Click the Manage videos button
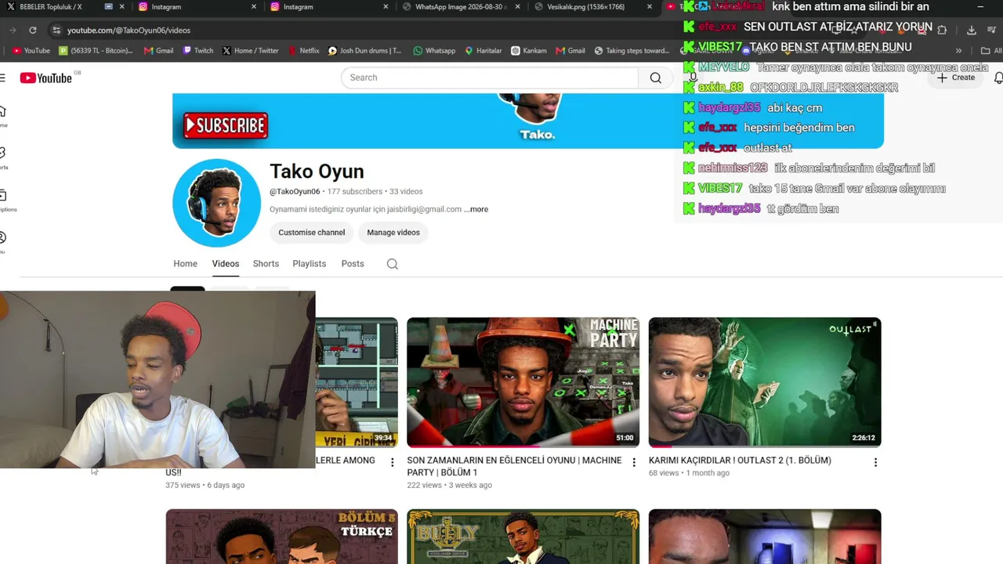This screenshot has width=1003, height=564. click(393, 233)
